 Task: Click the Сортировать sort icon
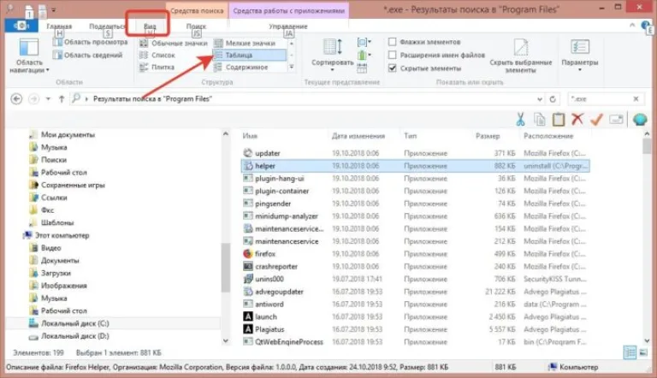point(333,47)
